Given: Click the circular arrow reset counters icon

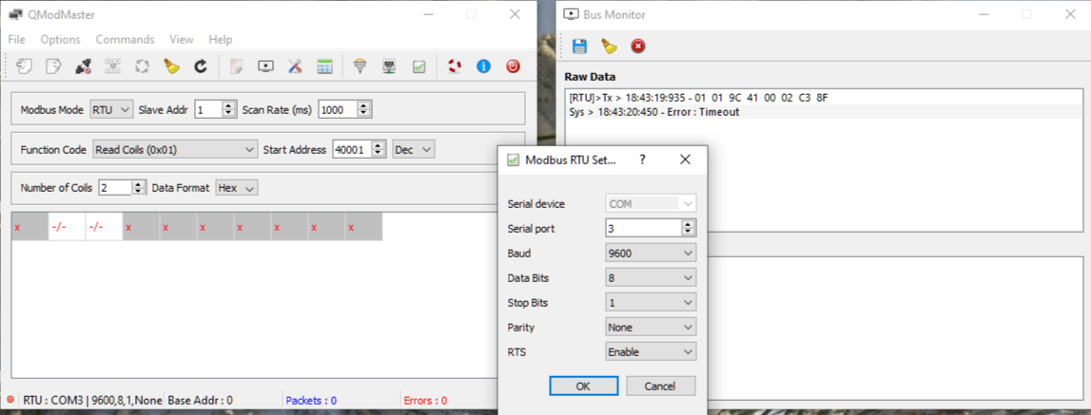Looking at the screenshot, I should coord(201,66).
